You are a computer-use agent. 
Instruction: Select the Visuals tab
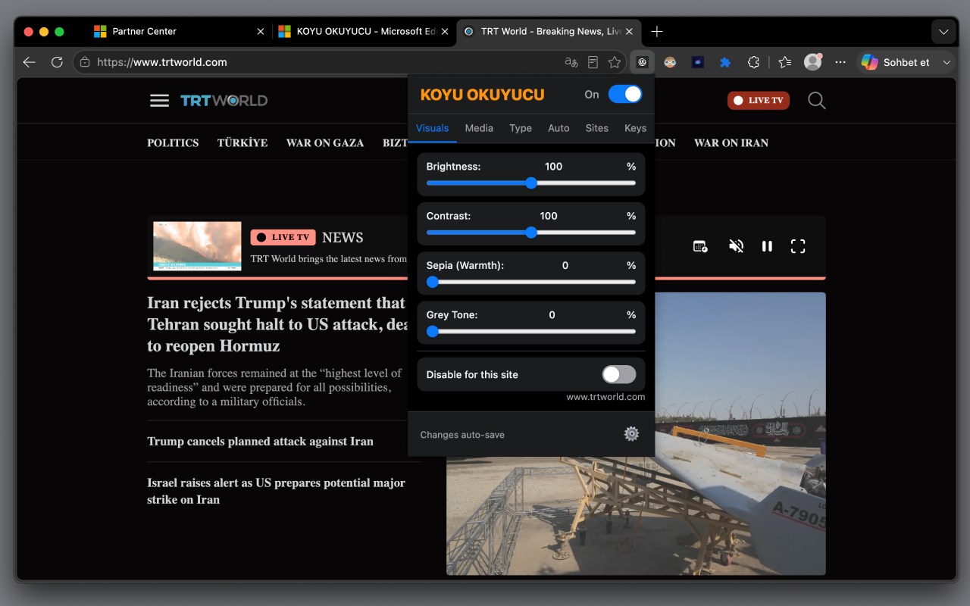pos(432,128)
